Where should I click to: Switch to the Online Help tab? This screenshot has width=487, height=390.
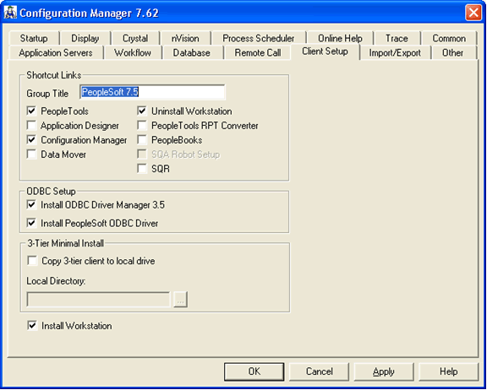pyautogui.click(x=340, y=39)
